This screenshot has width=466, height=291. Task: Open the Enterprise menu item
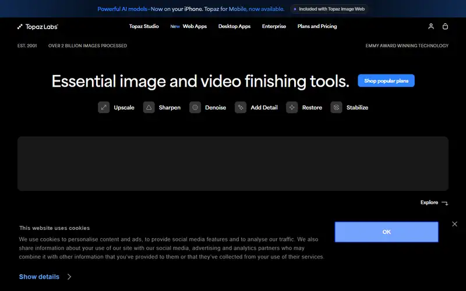click(x=274, y=26)
